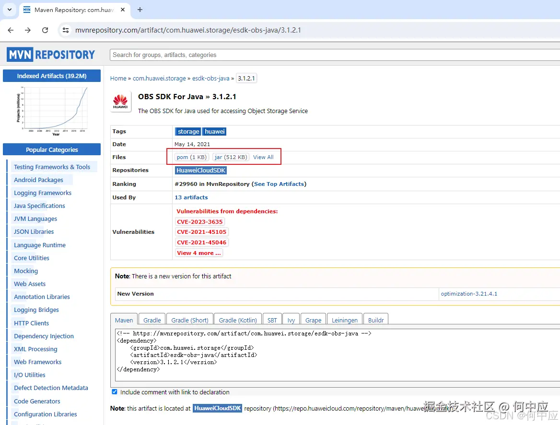This screenshot has width=560, height=425.
Task: Switch to the Ivy tab
Action: click(x=291, y=320)
